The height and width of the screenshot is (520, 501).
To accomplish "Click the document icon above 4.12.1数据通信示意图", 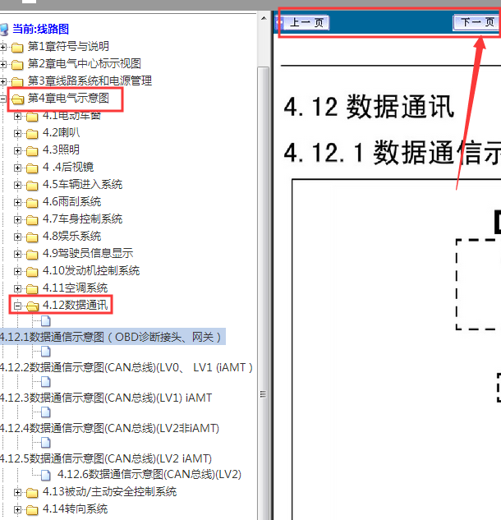I will tap(46, 320).
